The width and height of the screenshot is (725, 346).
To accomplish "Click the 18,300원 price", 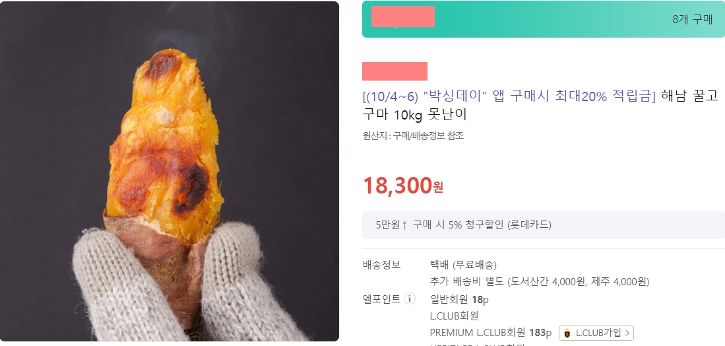I will [403, 186].
